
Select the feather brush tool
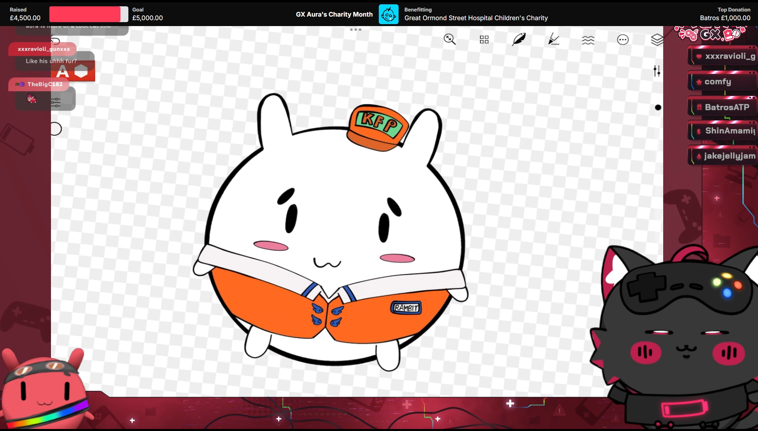[x=519, y=39]
